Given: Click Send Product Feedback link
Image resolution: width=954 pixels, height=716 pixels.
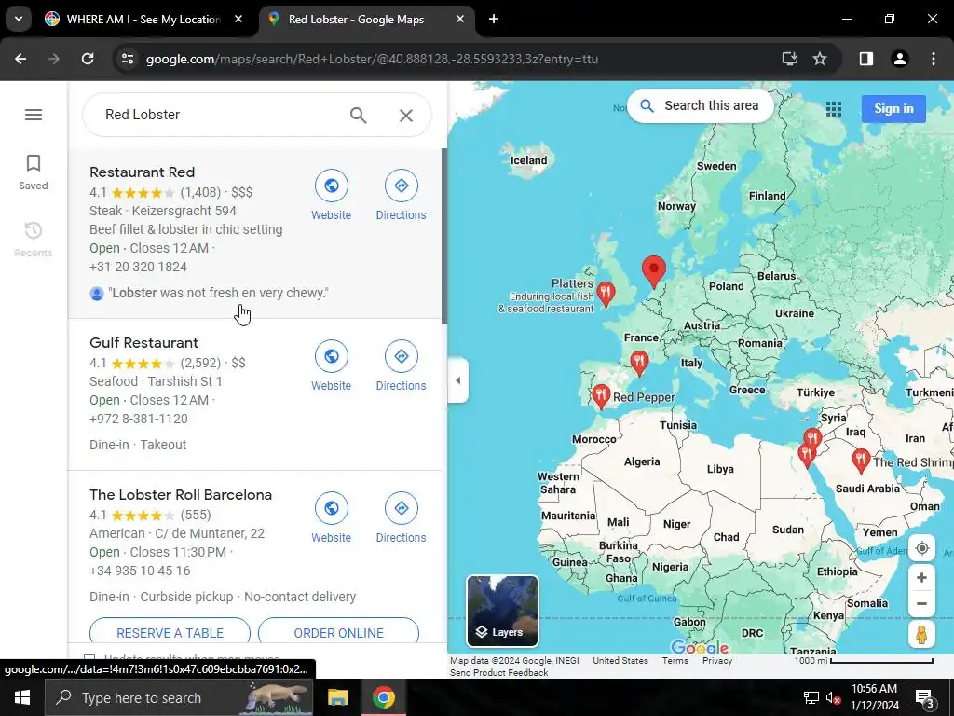Looking at the screenshot, I should 499,673.
